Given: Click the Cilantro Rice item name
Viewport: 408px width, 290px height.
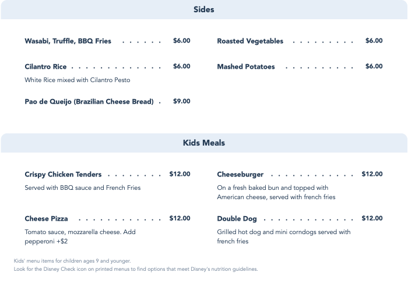Looking at the screenshot, I should pos(45,67).
